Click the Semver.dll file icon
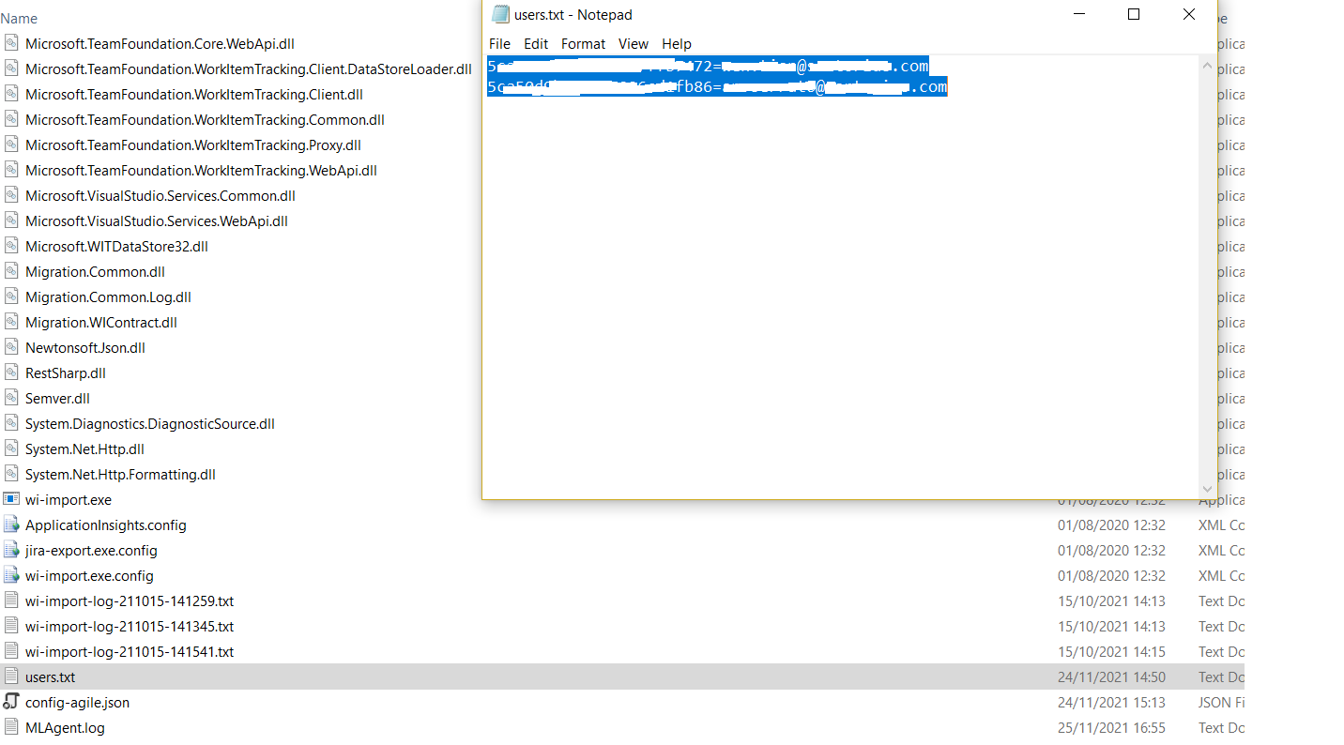 (13, 398)
